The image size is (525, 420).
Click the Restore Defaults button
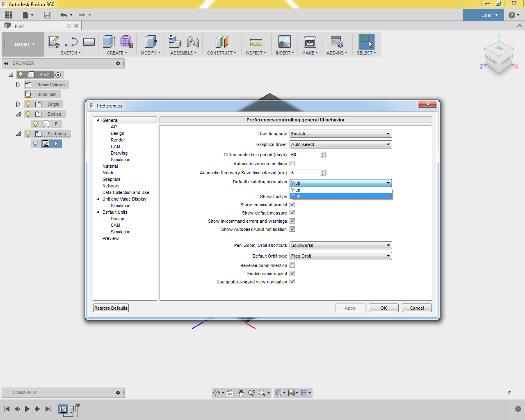point(111,308)
